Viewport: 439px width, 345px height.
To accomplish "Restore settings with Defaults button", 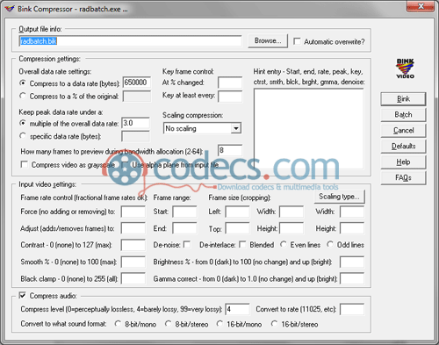I will click(x=403, y=146).
